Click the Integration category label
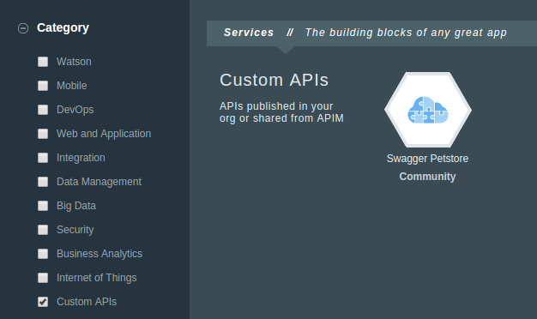The width and height of the screenshot is (537, 319). (x=81, y=158)
